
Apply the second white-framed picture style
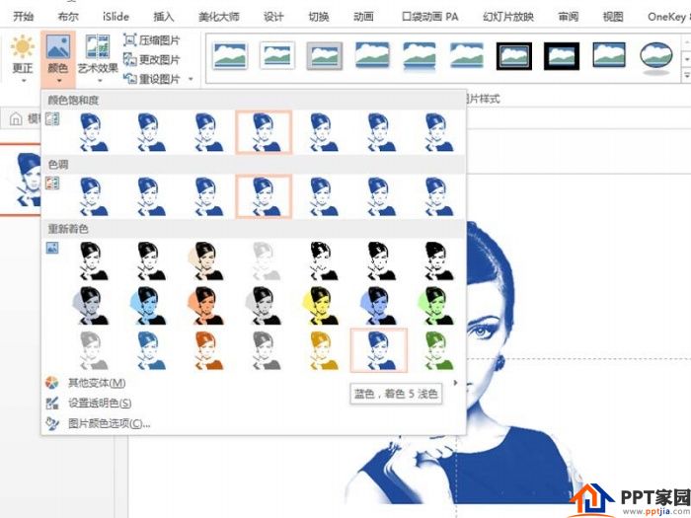click(x=276, y=56)
